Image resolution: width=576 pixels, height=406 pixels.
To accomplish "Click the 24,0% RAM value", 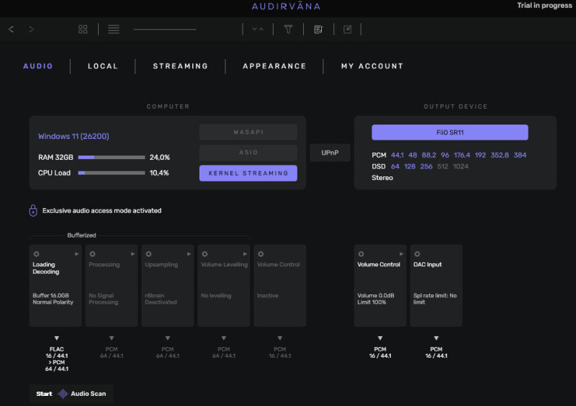I will 159,157.
